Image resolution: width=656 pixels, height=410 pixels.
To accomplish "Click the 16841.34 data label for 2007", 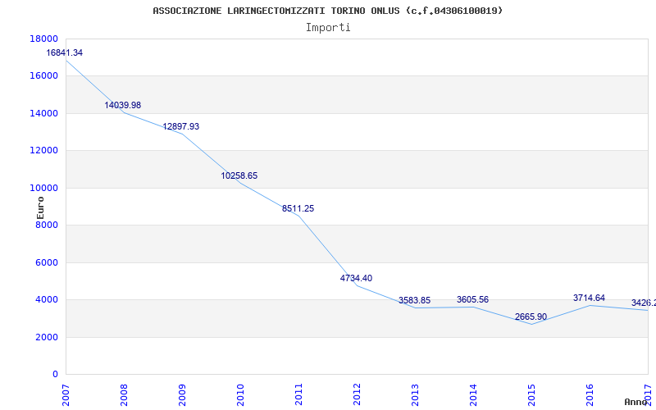I will coord(65,52).
